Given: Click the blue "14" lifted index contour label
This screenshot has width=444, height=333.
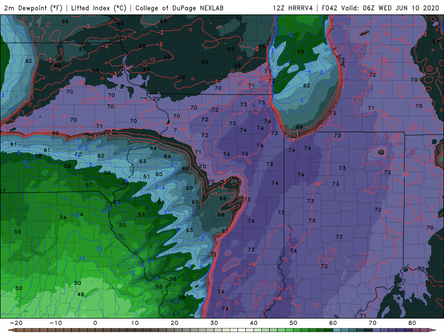Looking at the screenshot, I should (82, 258).
